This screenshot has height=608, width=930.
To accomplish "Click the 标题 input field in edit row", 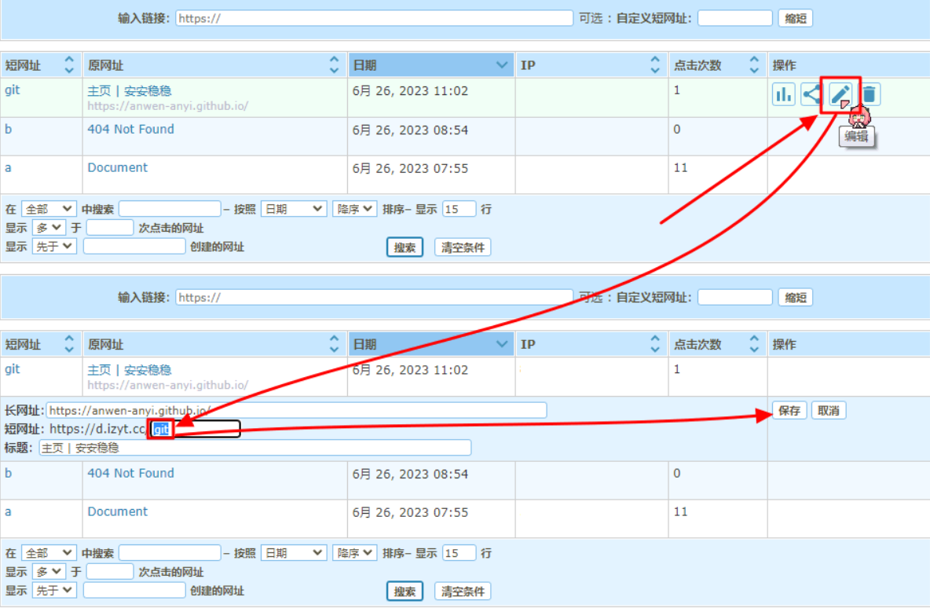I will [255, 448].
